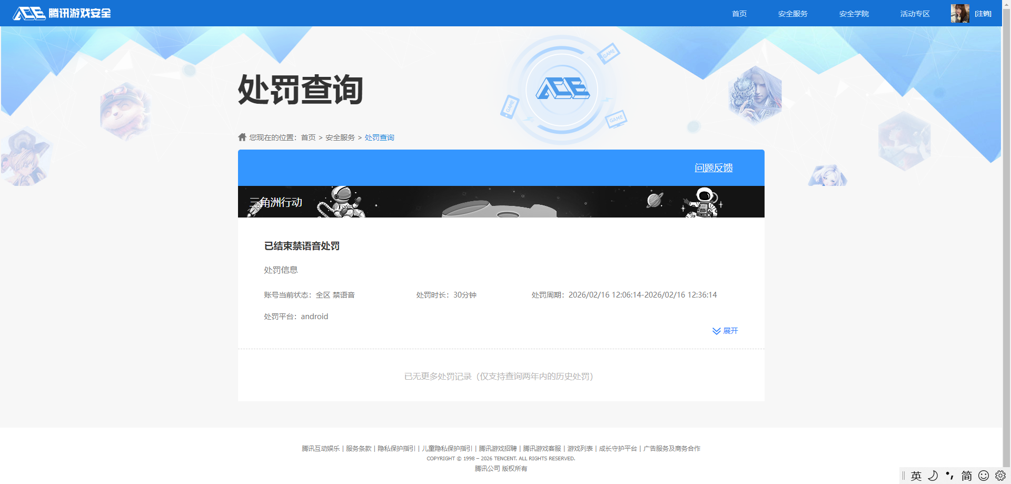Go to 首页 in the breadcrumb

(308, 137)
